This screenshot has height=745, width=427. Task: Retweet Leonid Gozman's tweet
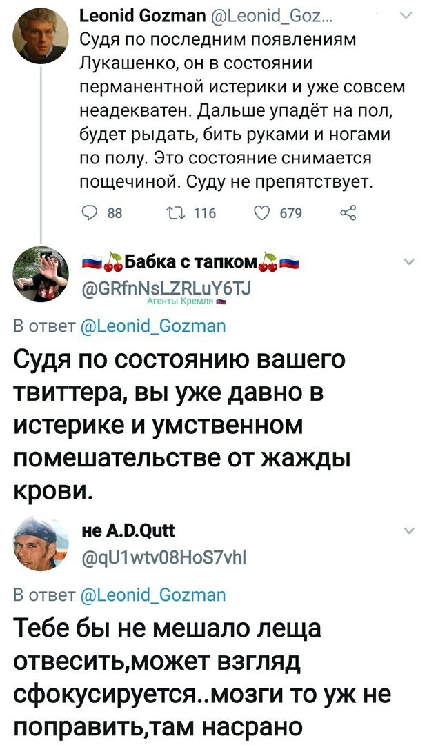(x=180, y=213)
